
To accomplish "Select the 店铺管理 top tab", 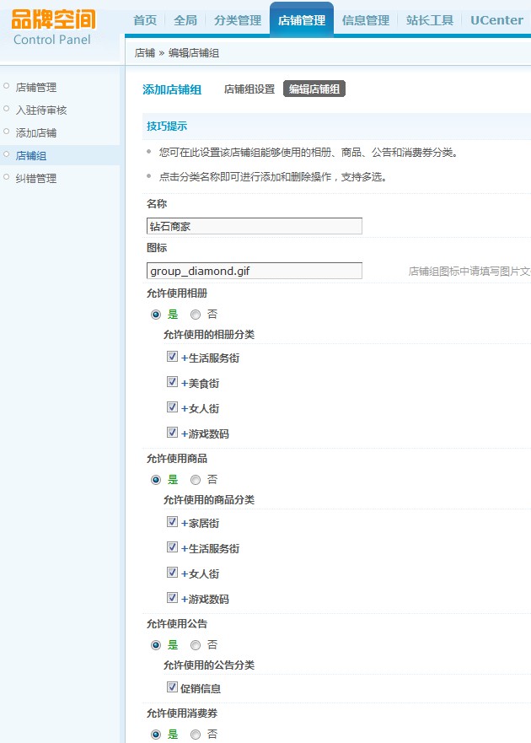I will click(x=302, y=20).
